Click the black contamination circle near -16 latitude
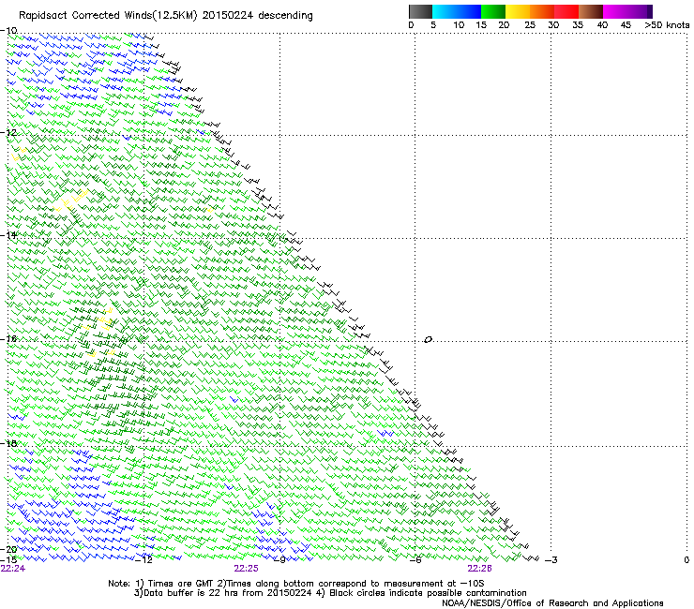The height and width of the screenshot is (609, 694). (x=428, y=340)
